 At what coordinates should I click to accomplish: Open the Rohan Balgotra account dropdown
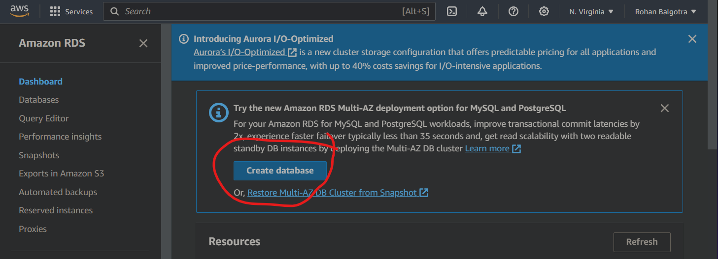(x=666, y=11)
